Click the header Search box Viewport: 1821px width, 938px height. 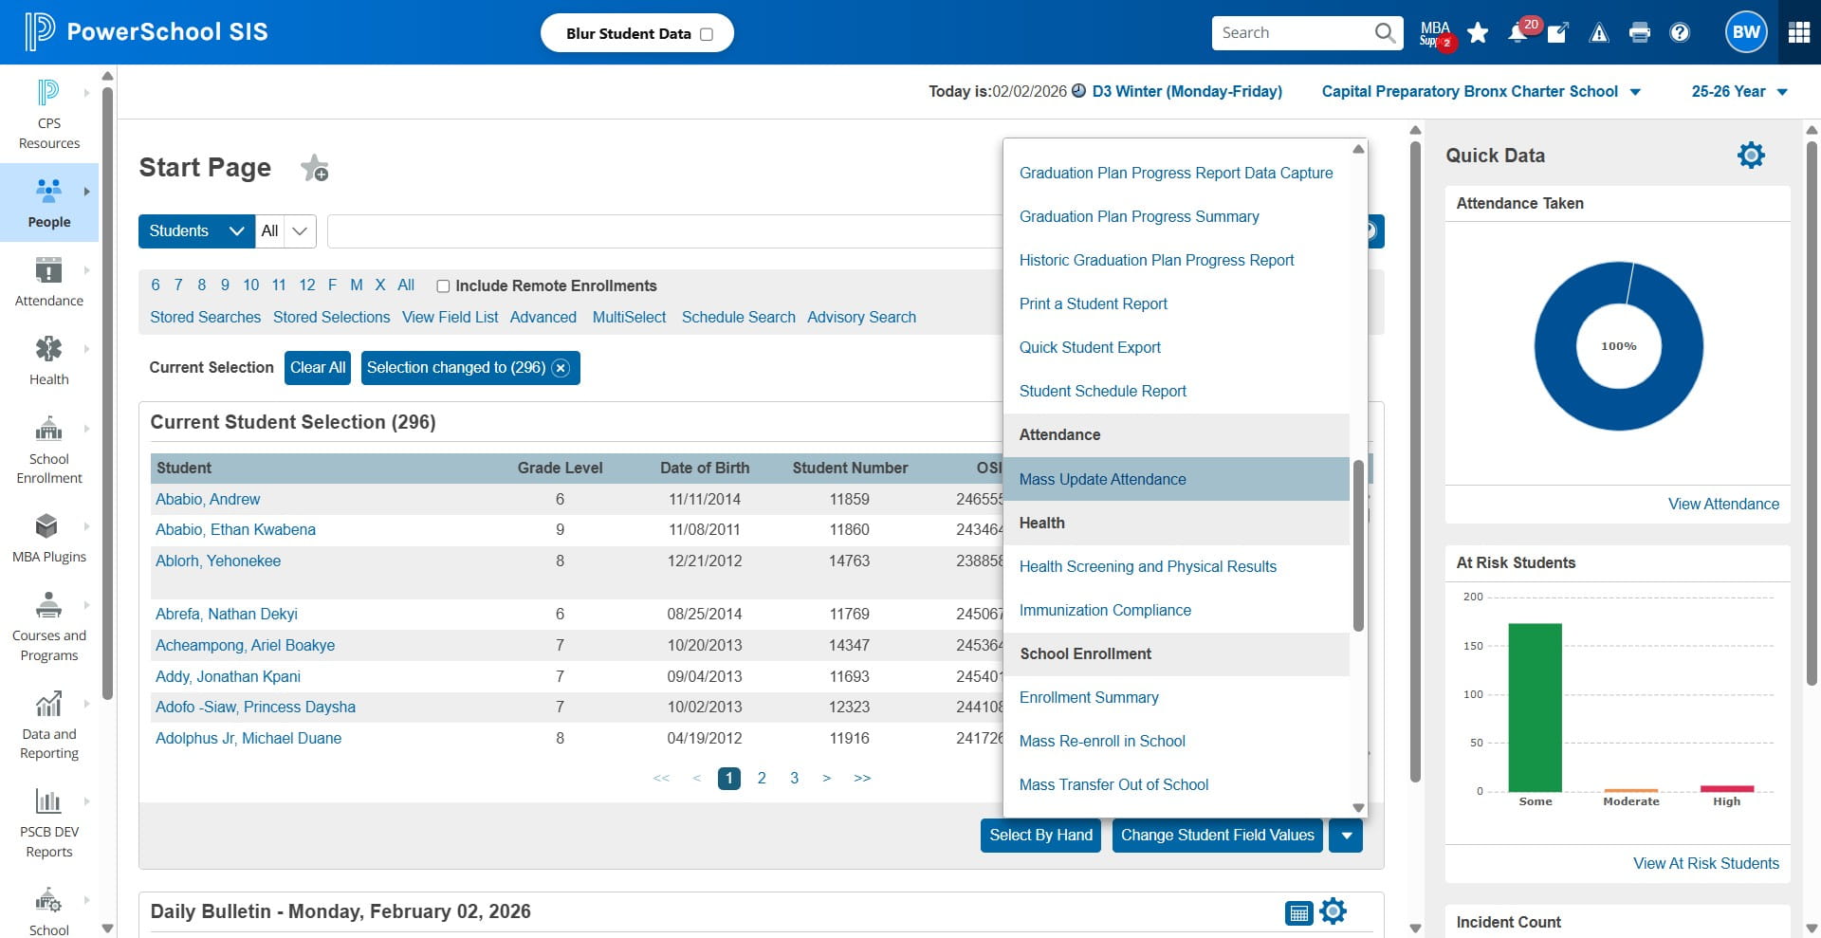click(1295, 33)
